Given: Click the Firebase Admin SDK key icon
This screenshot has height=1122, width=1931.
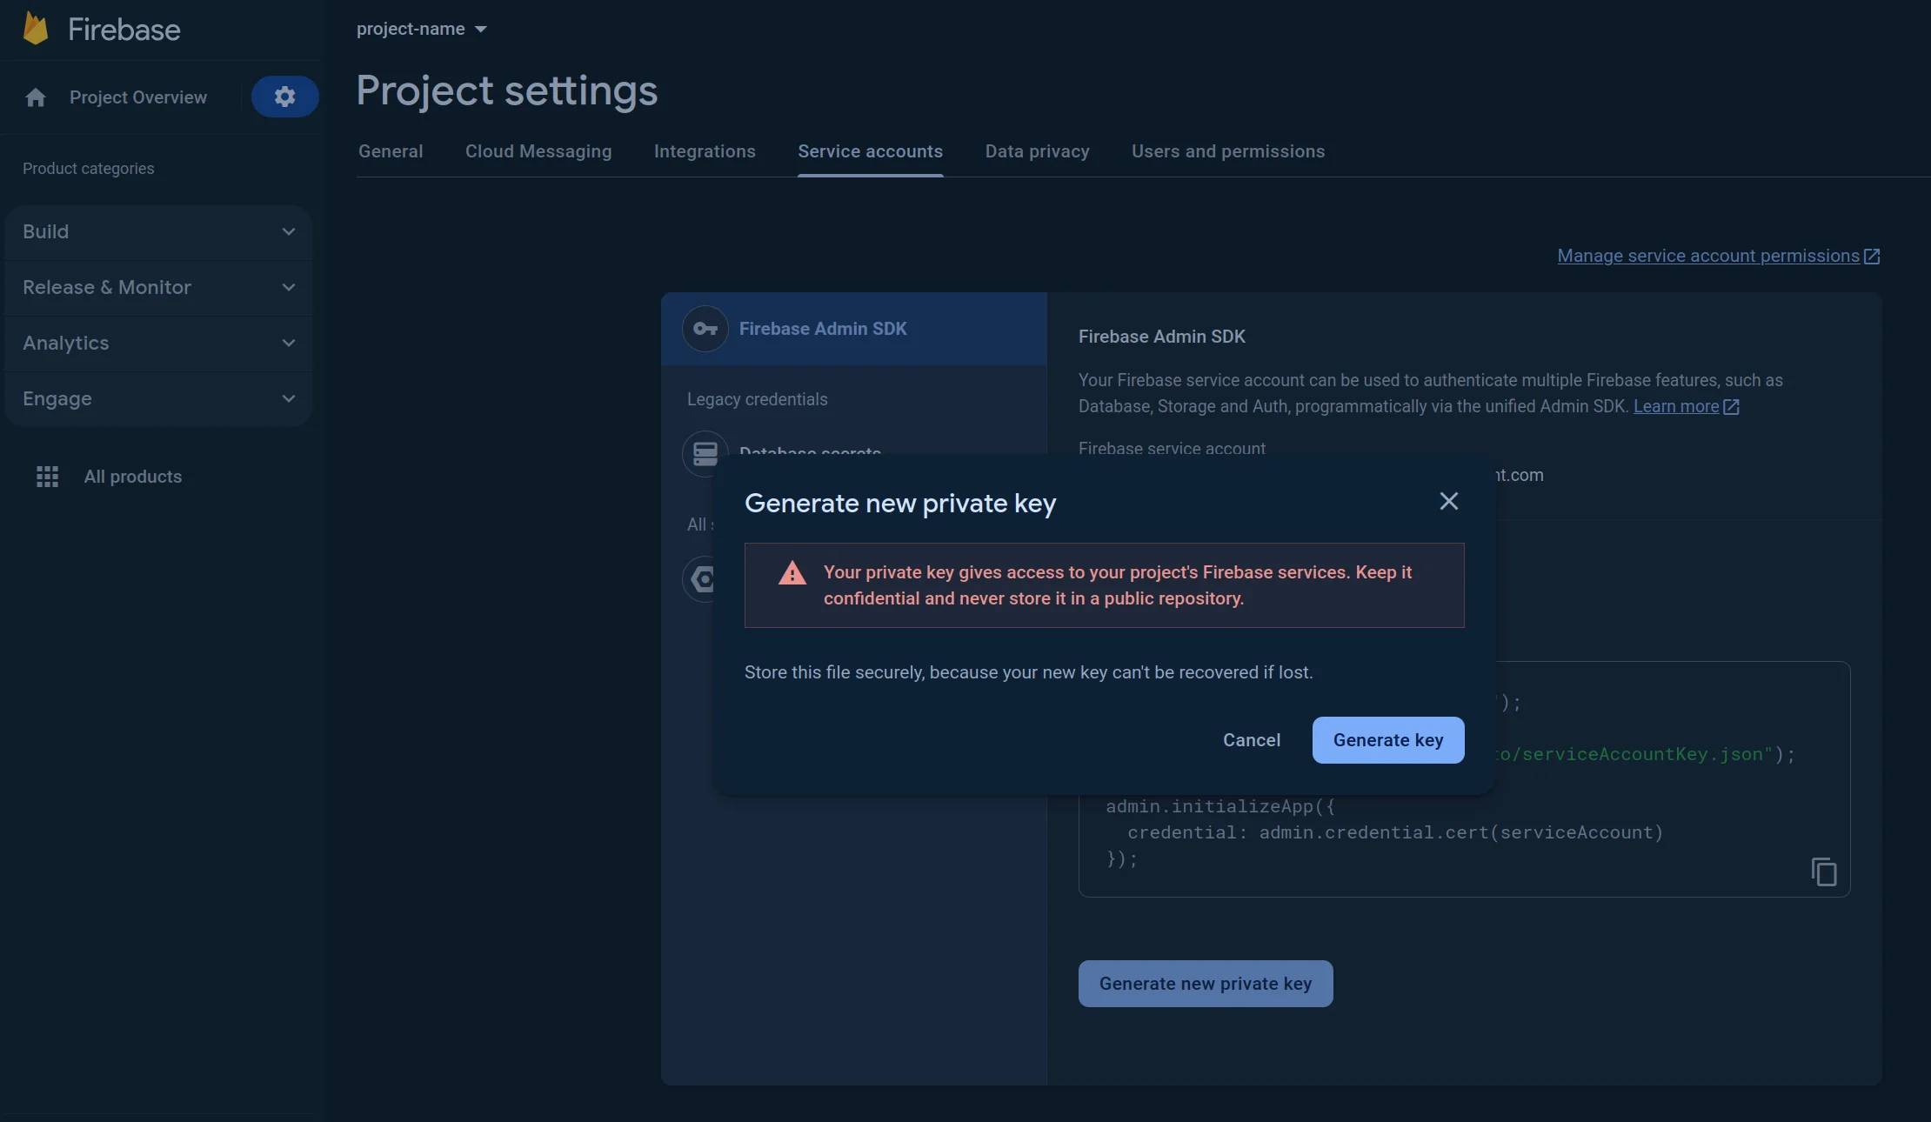Looking at the screenshot, I should pyautogui.click(x=705, y=329).
